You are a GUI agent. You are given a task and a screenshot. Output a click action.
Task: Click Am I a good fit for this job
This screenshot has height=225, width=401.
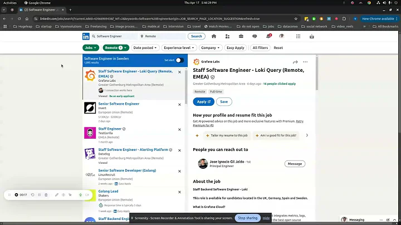click(276, 135)
